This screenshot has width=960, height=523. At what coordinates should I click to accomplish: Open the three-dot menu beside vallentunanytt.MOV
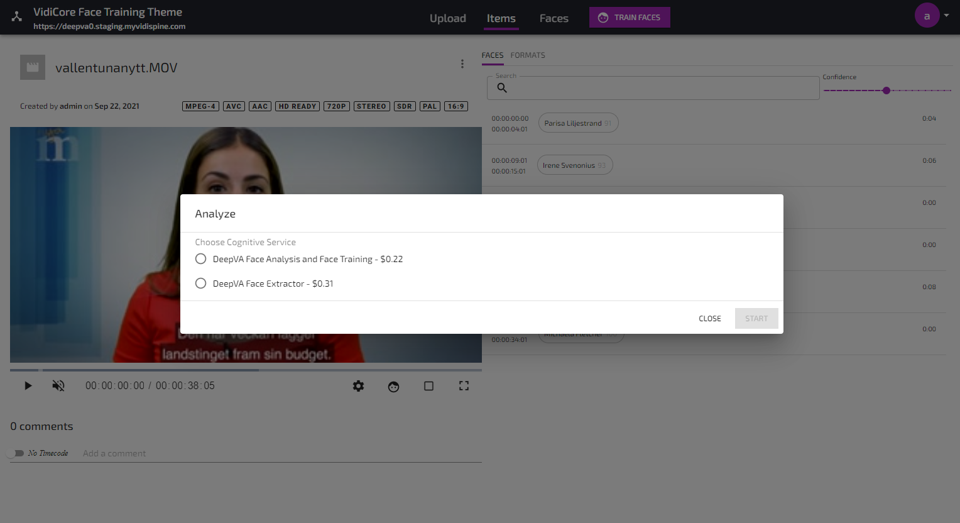[x=462, y=64]
